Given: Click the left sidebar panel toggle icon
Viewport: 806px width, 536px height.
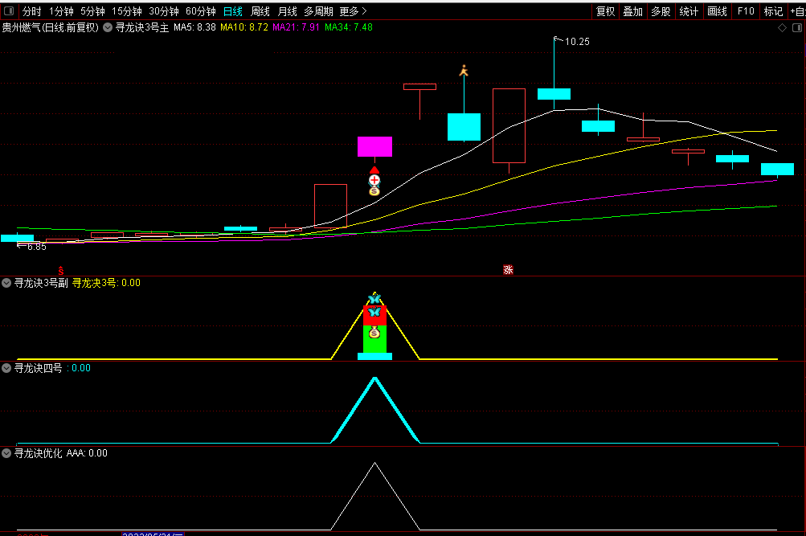Looking at the screenshot, I should tap(8, 11).
